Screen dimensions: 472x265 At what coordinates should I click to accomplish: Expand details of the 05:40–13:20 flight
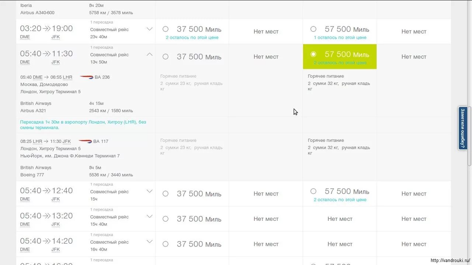click(x=149, y=216)
